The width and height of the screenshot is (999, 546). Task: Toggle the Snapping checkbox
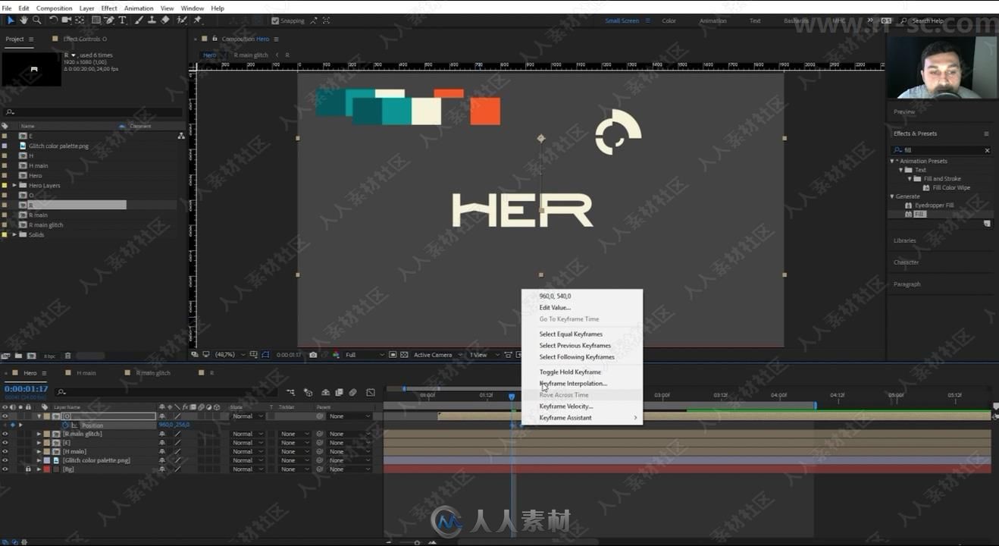[274, 20]
